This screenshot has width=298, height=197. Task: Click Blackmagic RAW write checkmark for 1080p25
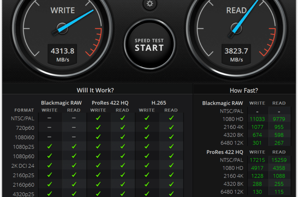tap(50, 146)
